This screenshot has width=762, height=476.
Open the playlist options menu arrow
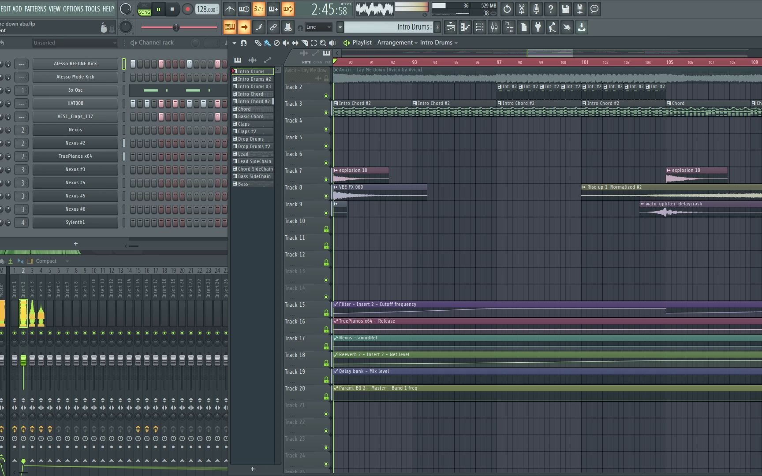tap(234, 43)
